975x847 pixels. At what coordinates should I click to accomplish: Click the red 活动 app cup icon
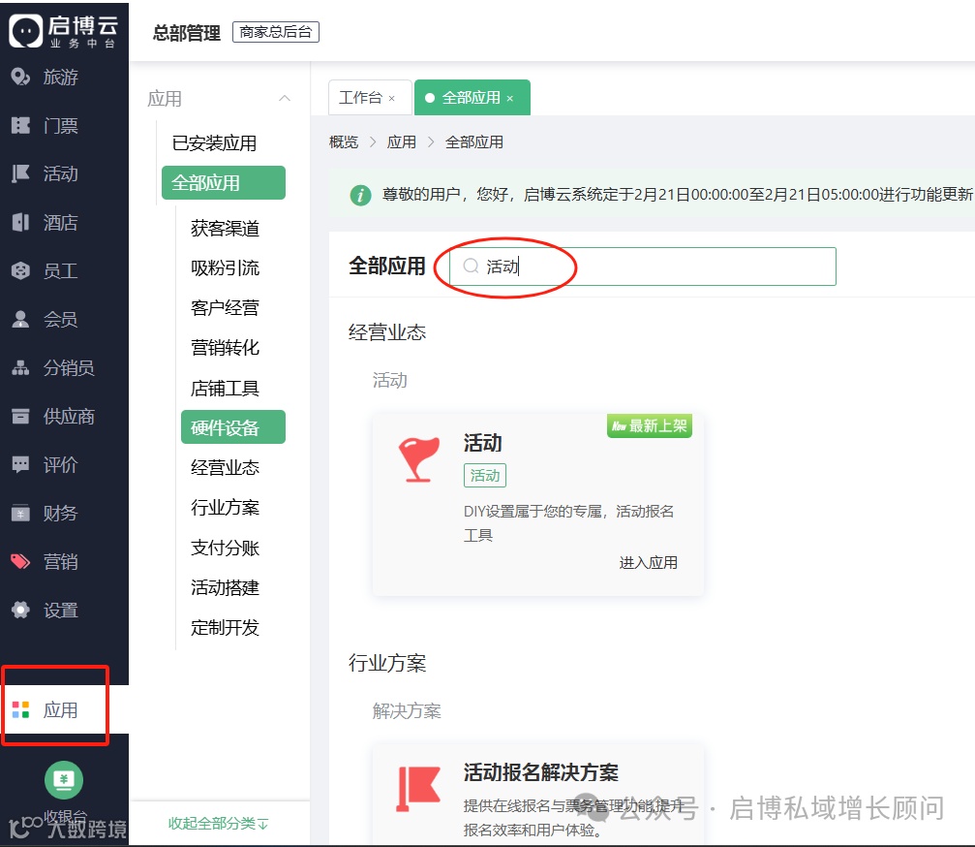click(419, 459)
